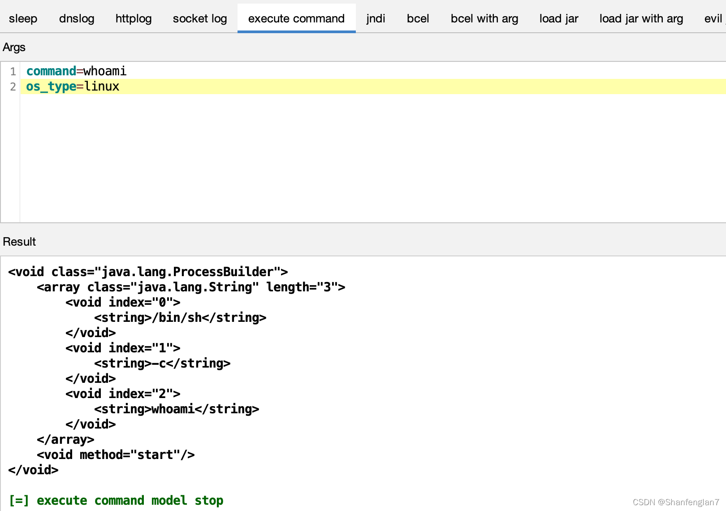Click the void index="0" line
The width and height of the screenshot is (726, 511).
(x=123, y=302)
